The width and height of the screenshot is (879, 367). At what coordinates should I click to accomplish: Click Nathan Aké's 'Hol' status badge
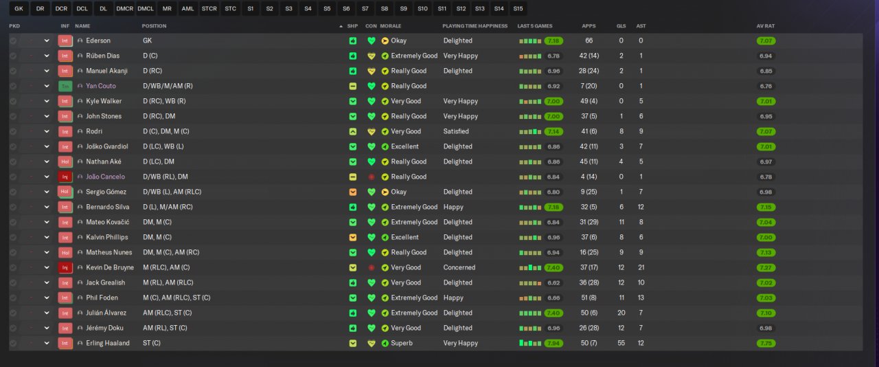65,162
